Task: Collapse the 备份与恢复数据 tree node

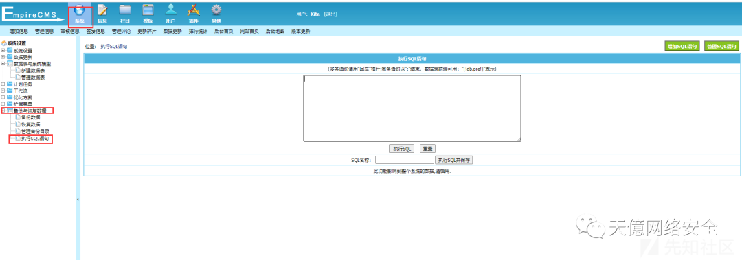Action: click(x=3, y=110)
